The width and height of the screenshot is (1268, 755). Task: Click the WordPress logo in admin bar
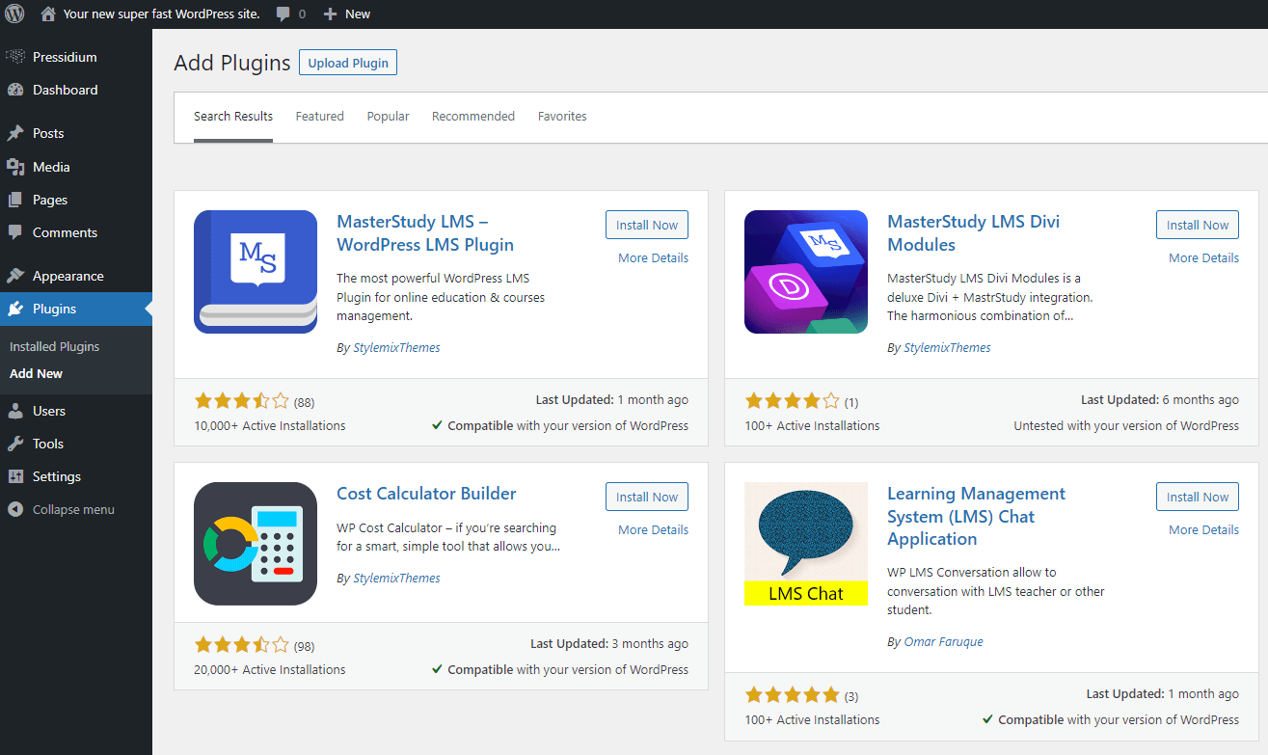(14, 13)
